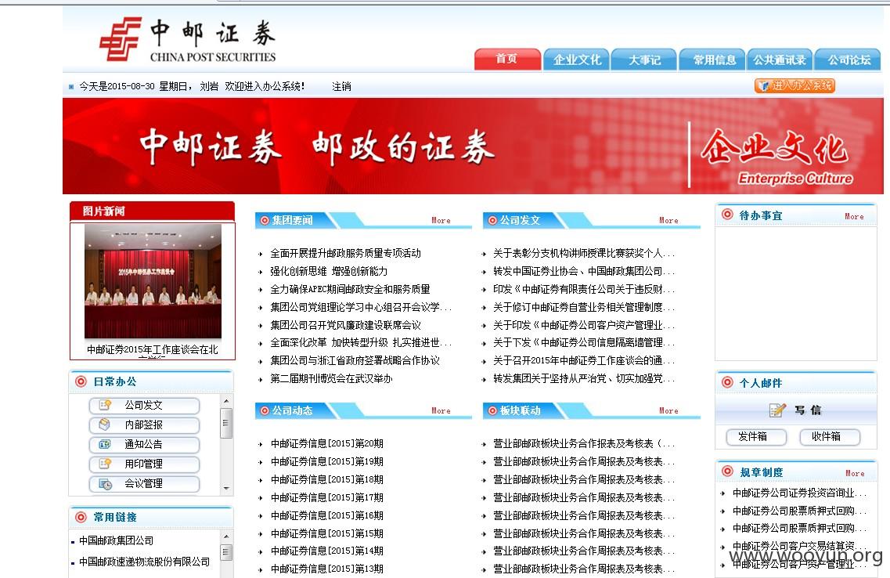Open 中邮证券公司客户交易结算资 rule
The image size is (890, 578).
799,546
